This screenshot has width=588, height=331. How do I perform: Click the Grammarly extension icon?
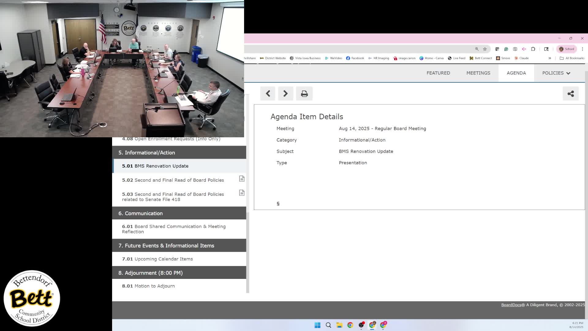click(x=506, y=49)
